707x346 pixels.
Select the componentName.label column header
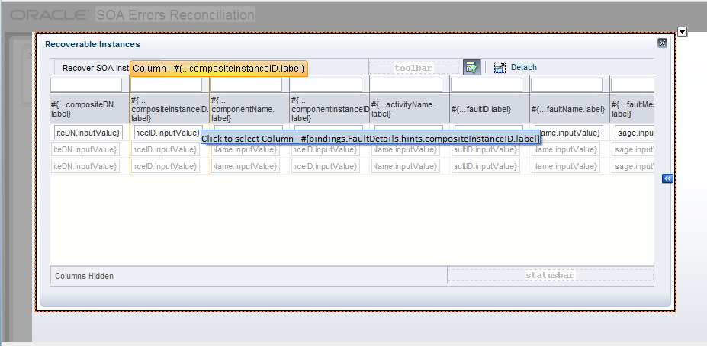[x=250, y=108]
